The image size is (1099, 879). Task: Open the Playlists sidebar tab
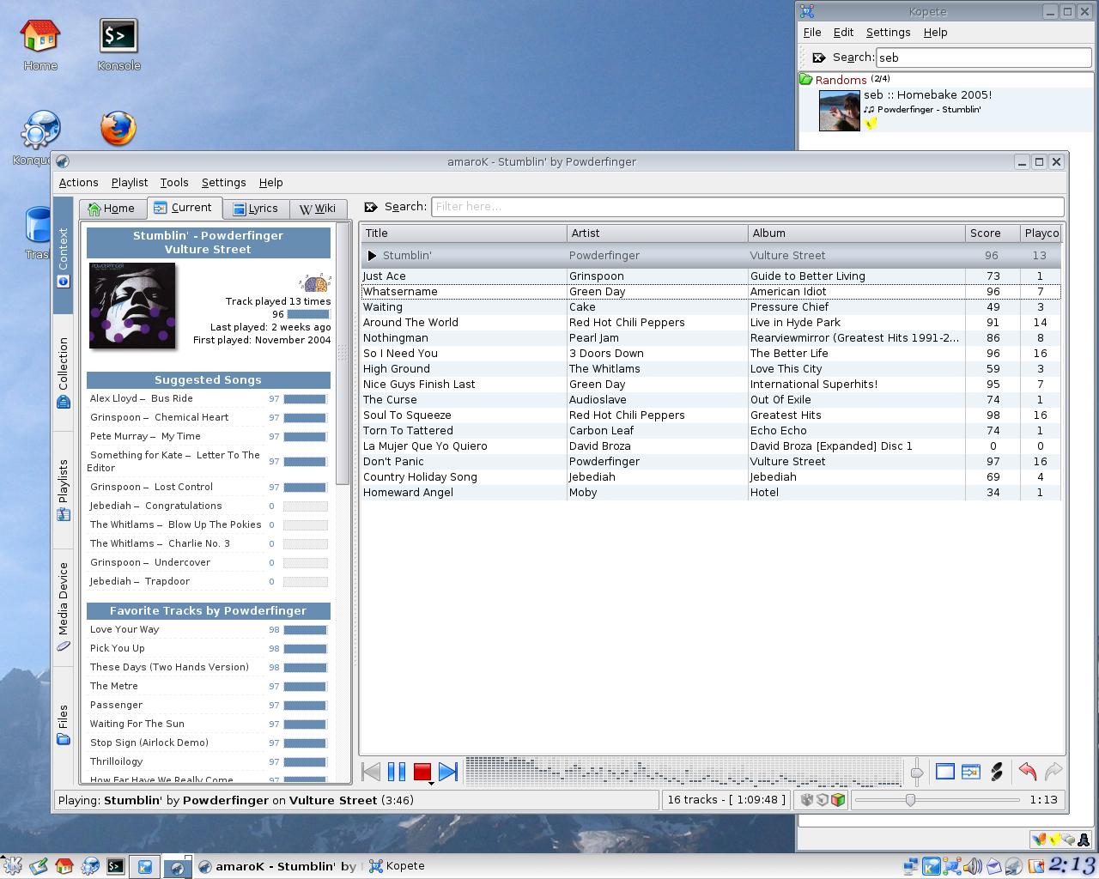[x=63, y=488]
